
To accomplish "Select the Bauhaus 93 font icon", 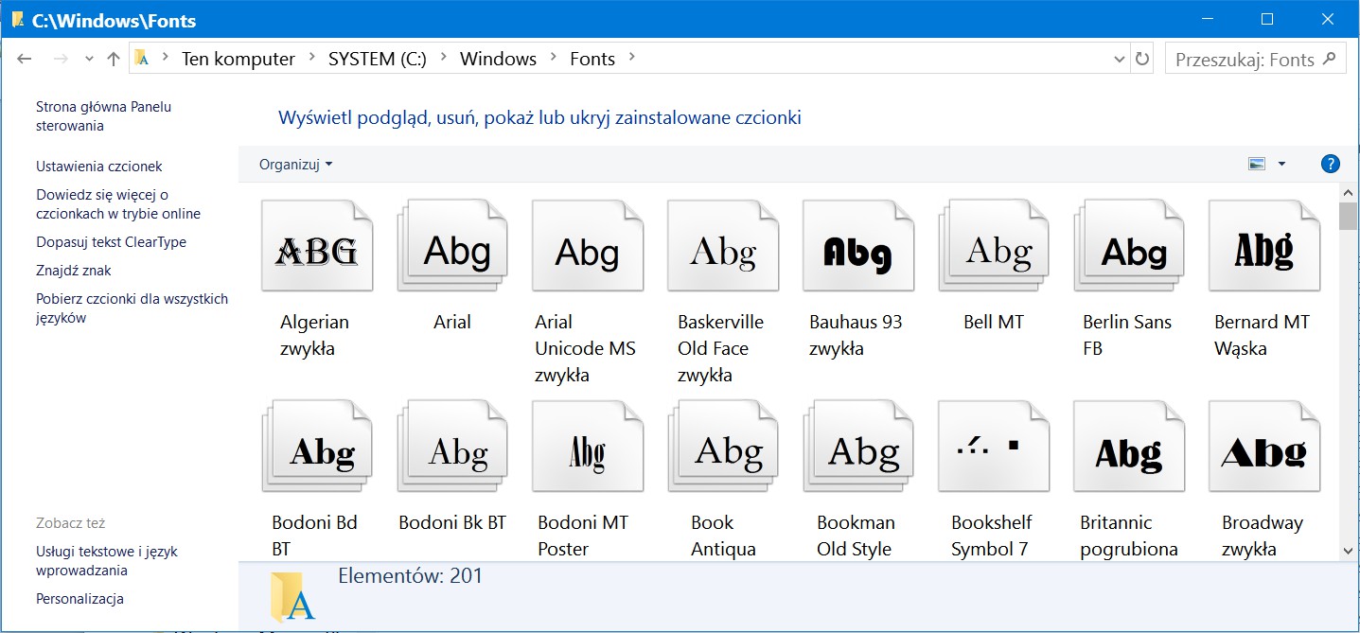I will coord(857,245).
